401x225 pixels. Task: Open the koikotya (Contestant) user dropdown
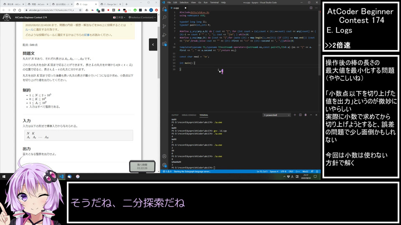coord(142,17)
